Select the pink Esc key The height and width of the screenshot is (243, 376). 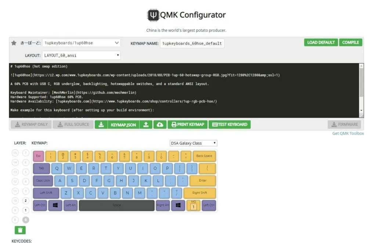[39, 156]
